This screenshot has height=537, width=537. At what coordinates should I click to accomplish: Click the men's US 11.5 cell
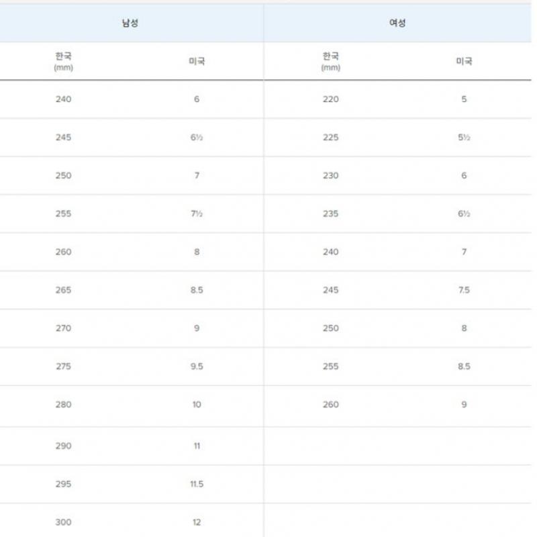click(x=197, y=484)
